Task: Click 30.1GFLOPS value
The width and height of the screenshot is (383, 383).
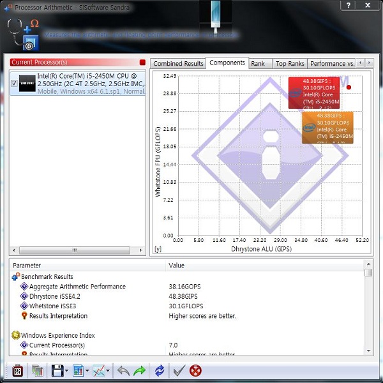Action: pos(186,306)
